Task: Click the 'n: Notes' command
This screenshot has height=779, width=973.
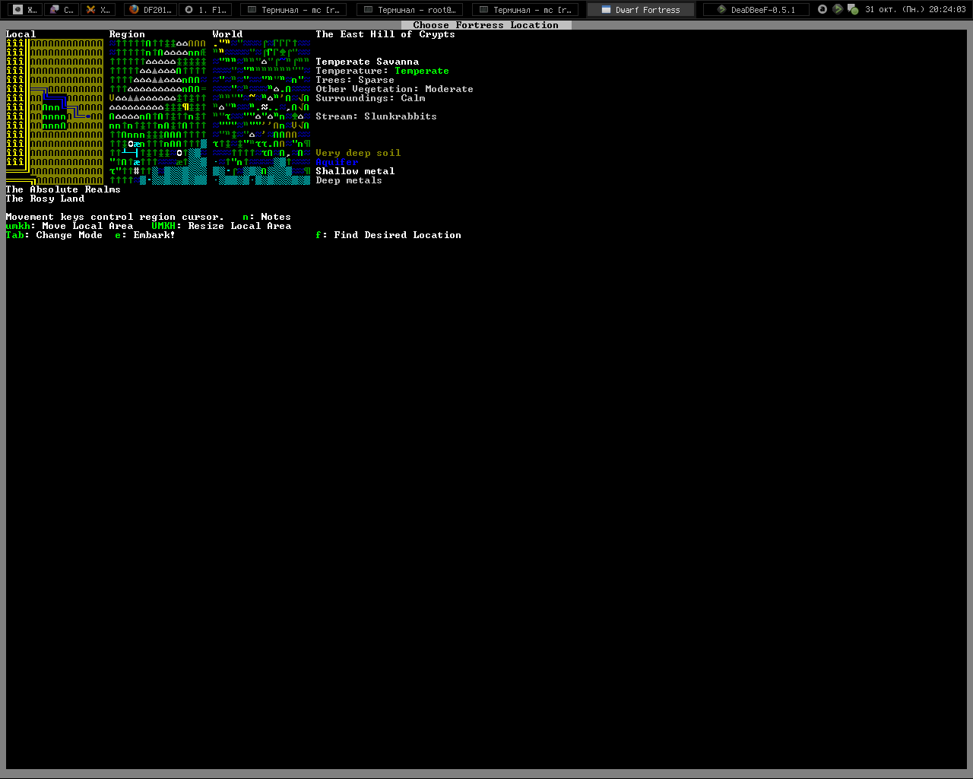Action: [x=268, y=217]
